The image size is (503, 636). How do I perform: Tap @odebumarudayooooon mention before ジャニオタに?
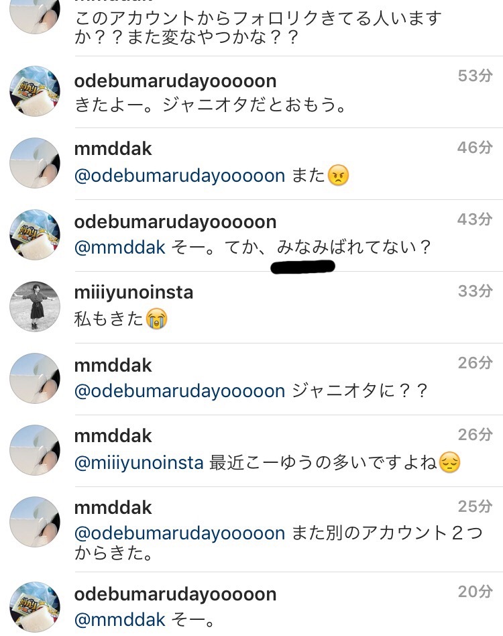coord(180,391)
